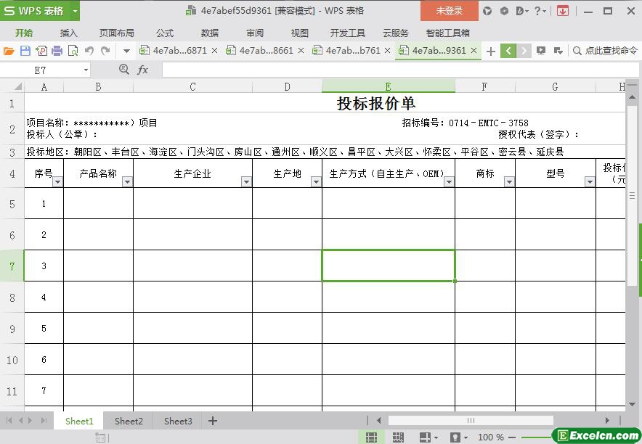Open the 数据 ribbon tab
Screen dimensions: 642x444
210,33
